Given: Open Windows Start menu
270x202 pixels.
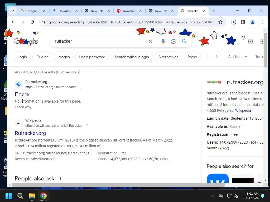Looking at the screenshot, I should coord(8,196).
